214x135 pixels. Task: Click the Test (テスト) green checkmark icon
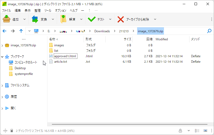[x=92, y=19]
